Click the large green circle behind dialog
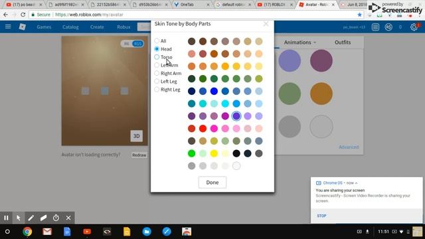 (290, 94)
